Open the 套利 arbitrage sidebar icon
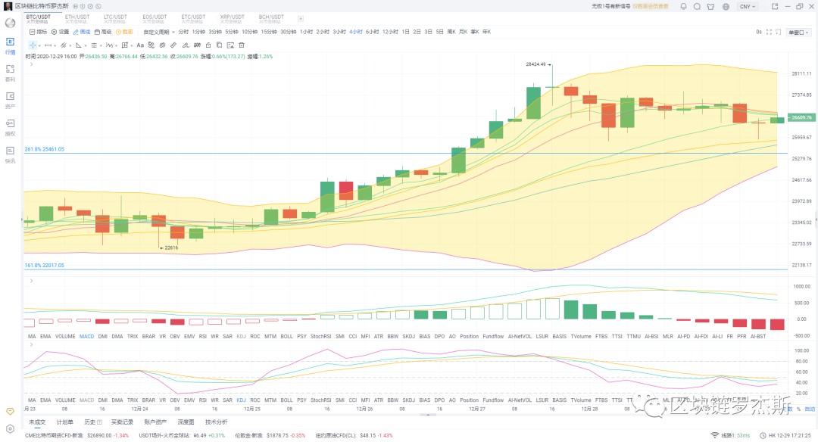 [10, 73]
